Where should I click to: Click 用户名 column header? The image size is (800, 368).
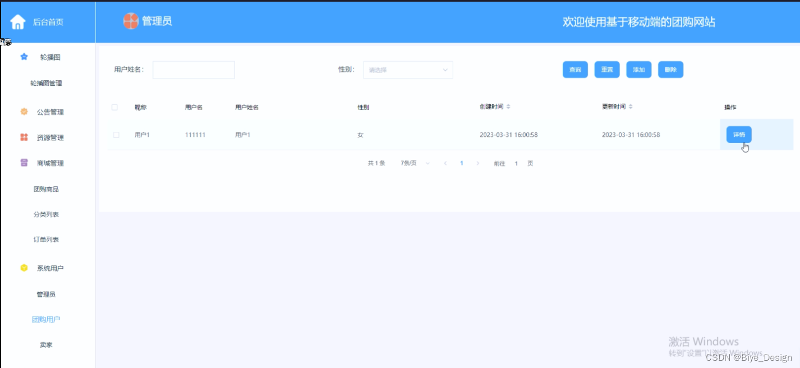click(194, 107)
